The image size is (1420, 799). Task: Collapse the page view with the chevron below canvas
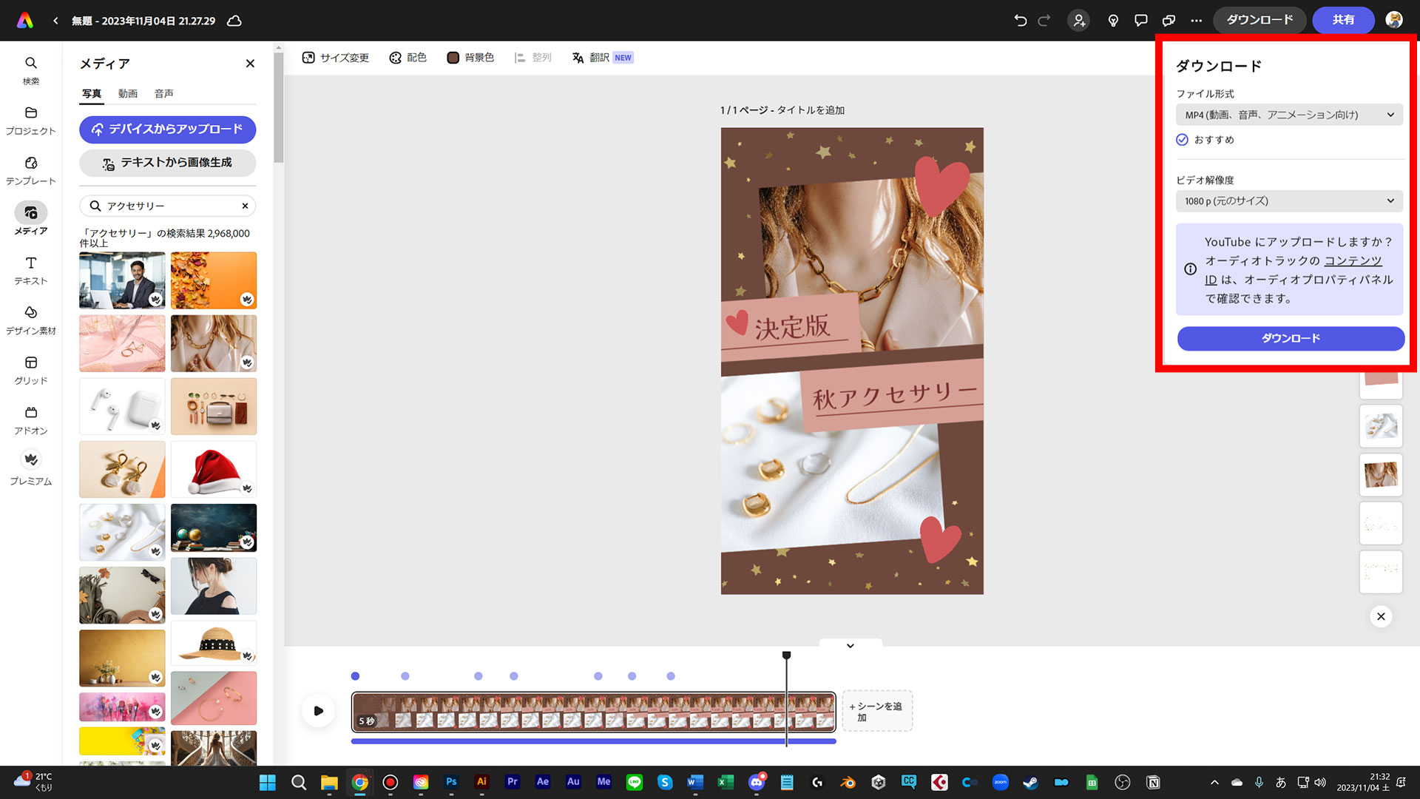coord(849,645)
